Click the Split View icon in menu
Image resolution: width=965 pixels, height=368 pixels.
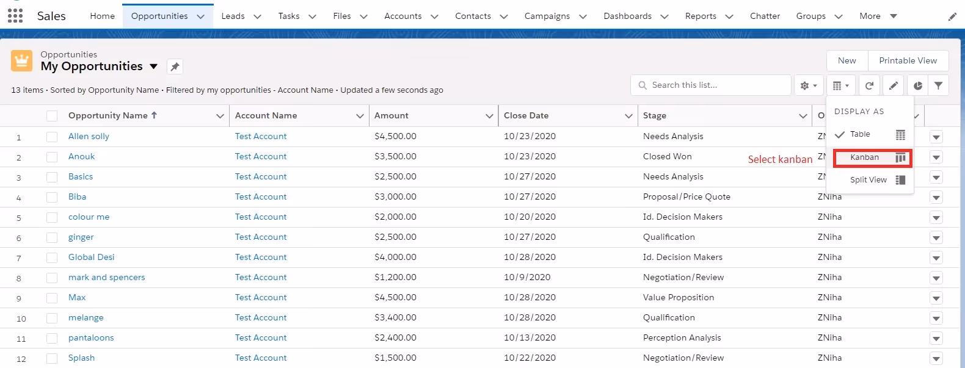tap(900, 180)
